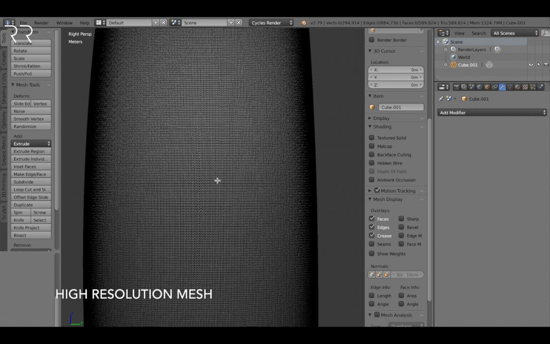Click the Loop Cut and Slide button

31,189
